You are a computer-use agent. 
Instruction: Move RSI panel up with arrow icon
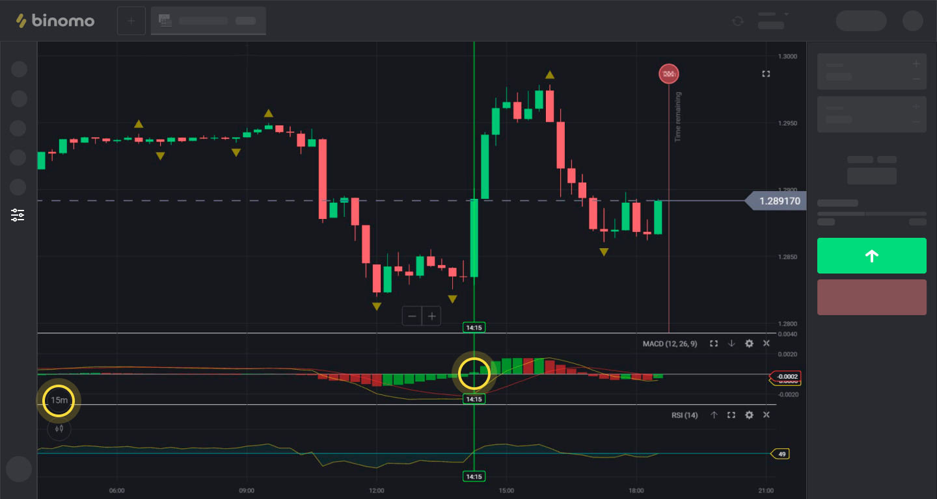pyautogui.click(x=714, y=415)
